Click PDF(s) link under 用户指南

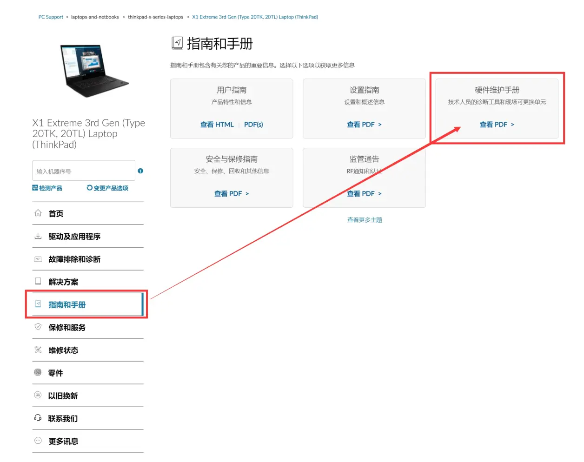(253, 125)
